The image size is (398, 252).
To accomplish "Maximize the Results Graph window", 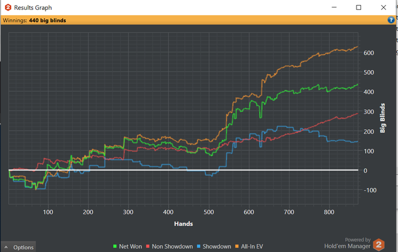I will pyautogui.click(x=358, y=7).
